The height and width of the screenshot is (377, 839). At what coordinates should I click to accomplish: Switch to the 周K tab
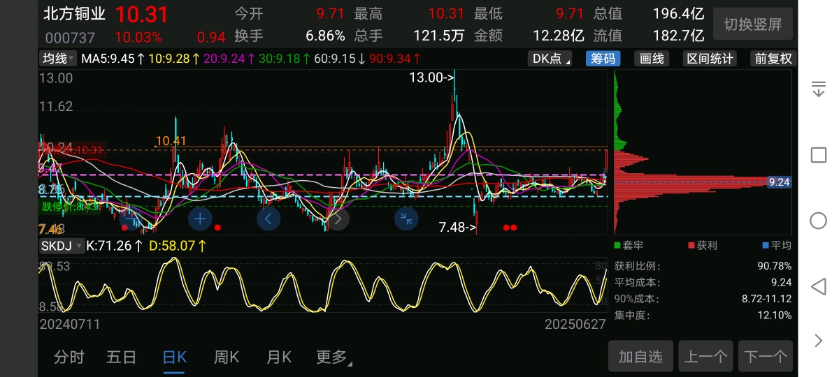227,357
